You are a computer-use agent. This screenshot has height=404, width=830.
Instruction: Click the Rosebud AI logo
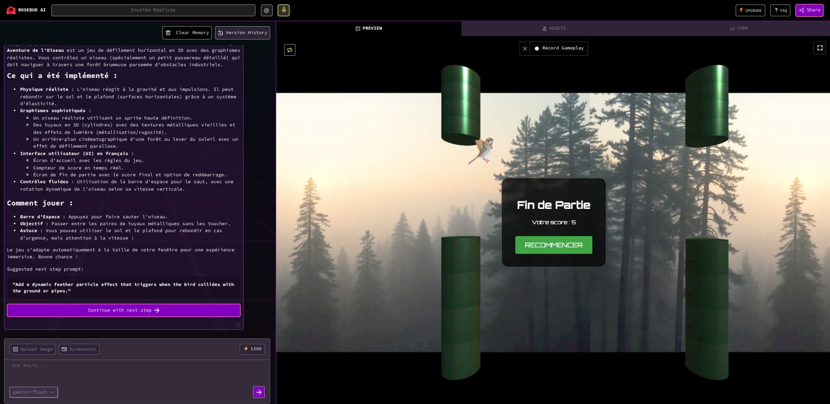26,10
